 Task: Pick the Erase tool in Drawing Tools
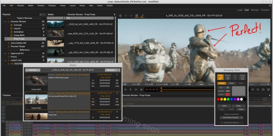242,77
